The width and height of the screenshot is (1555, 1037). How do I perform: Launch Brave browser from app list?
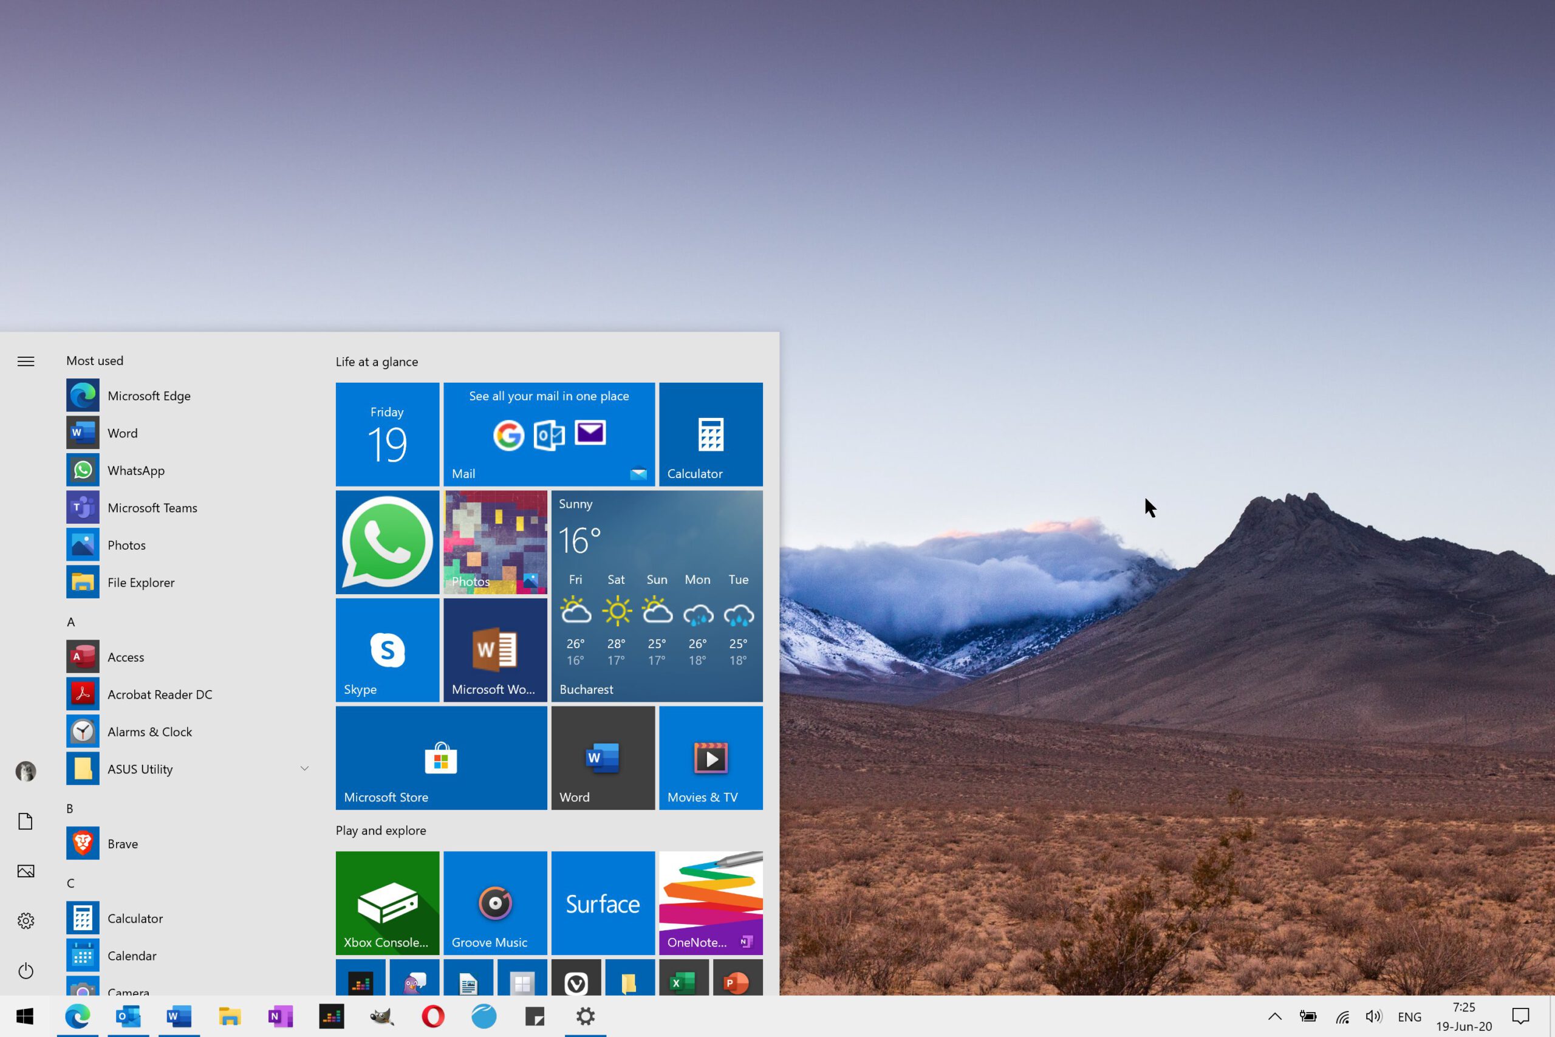[188, 843]
